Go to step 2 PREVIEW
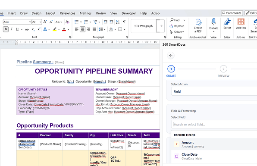This screenshot has width=257, height=166. [x=223, y=71]
